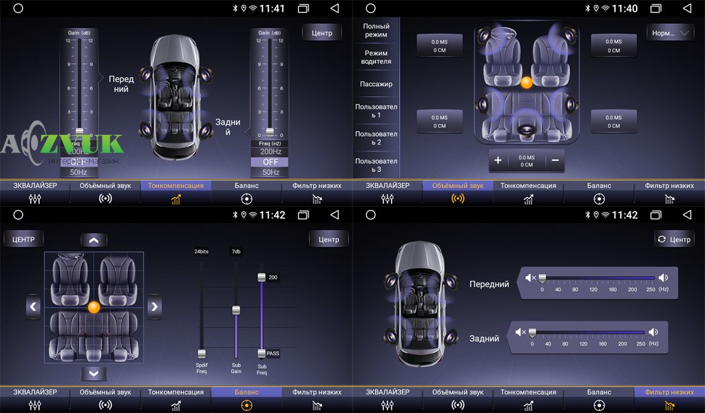The image size is (705, 413).
Task: Tap the highlighted Тонкомпенсация chart icon
Action: (176, 199)
